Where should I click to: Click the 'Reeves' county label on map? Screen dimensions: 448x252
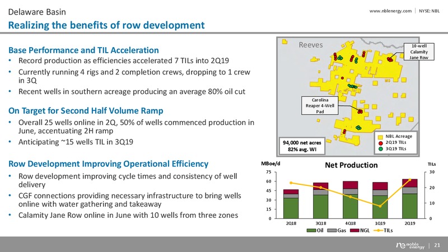pos(311,45)
